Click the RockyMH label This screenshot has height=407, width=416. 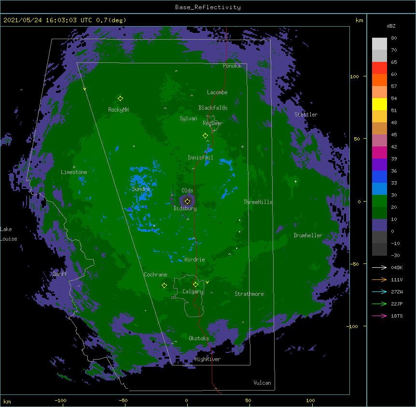click(x=118, y=109)
